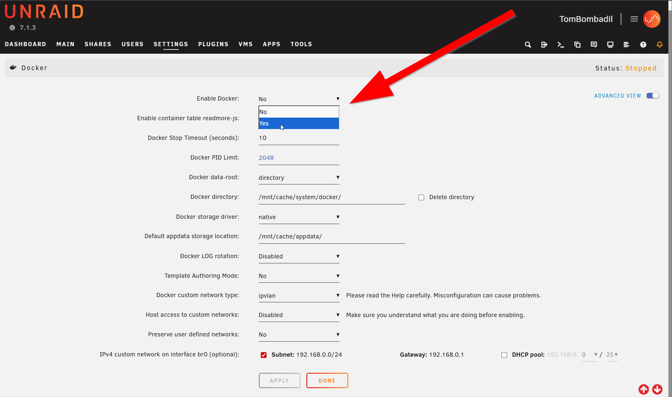
Task: Expand Docker storage driver dropdown
Action: pyautogui.click(x=298, y=217)
